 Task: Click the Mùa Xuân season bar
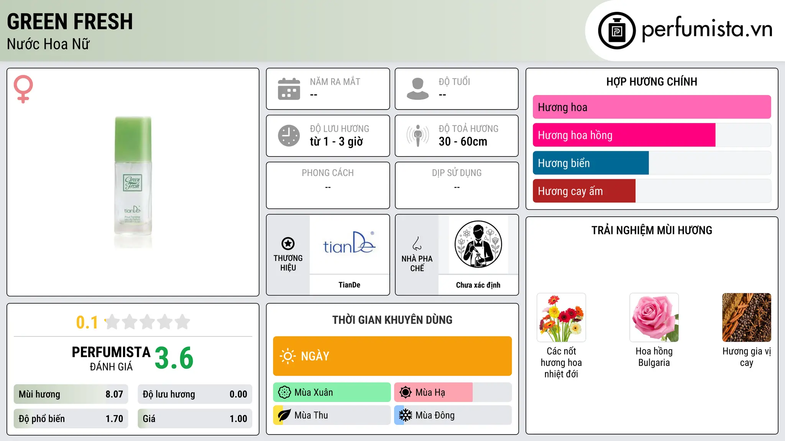[332, 392]
